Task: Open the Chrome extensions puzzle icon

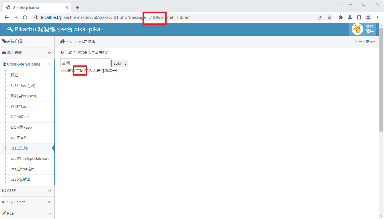Action: pos(340,17)
